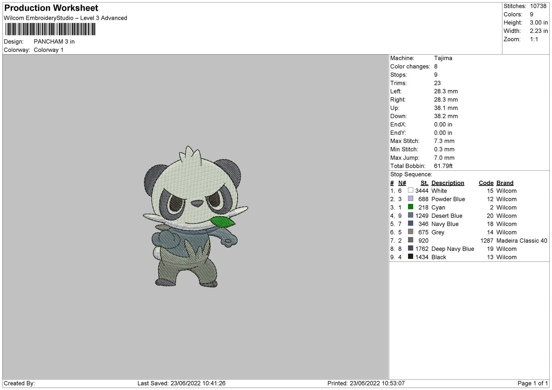The image size is (552, 390).
Task: Click the Colors count 9 in the header
Action: (x=532, y=15)
